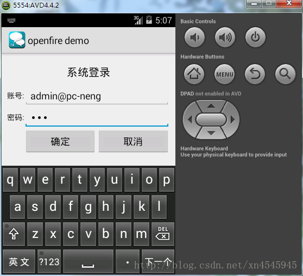Tap the i key
303x276 pixels.
132,180
